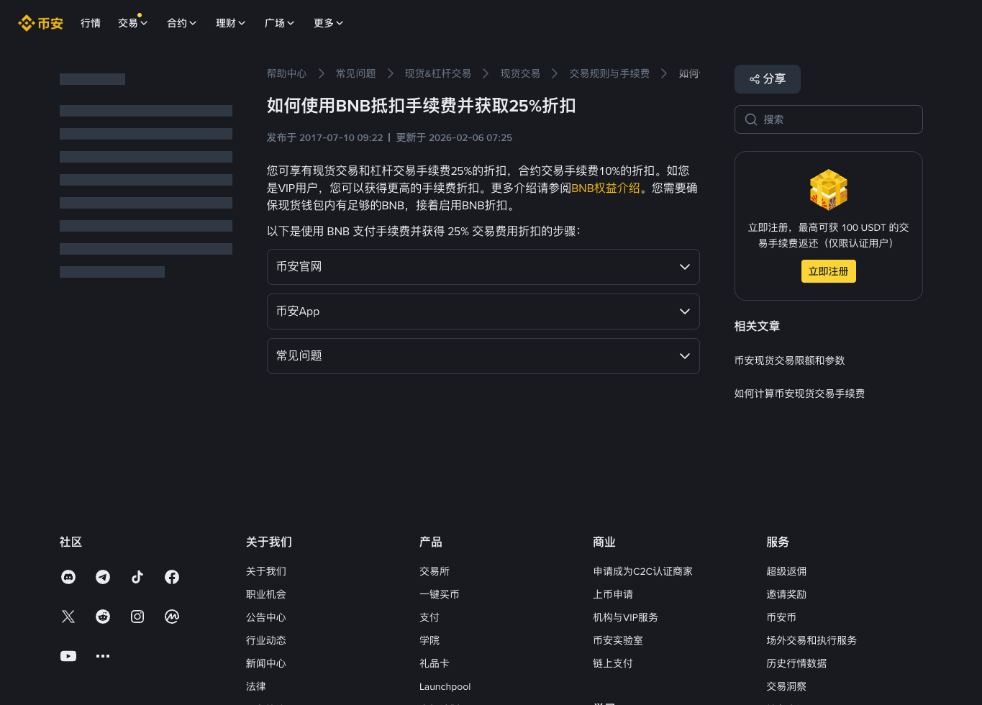Viewport: 982px width, 705px height.
Task: Open the TikTok community icon
Action: point(137,577)
